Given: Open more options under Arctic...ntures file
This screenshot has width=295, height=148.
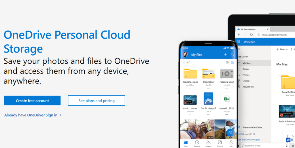Looking at the screenshot, I should [190, 115].
